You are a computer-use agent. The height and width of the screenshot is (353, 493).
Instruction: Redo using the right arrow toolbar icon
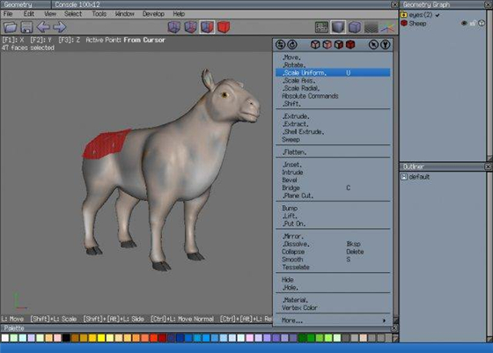[x=60, y=27]
